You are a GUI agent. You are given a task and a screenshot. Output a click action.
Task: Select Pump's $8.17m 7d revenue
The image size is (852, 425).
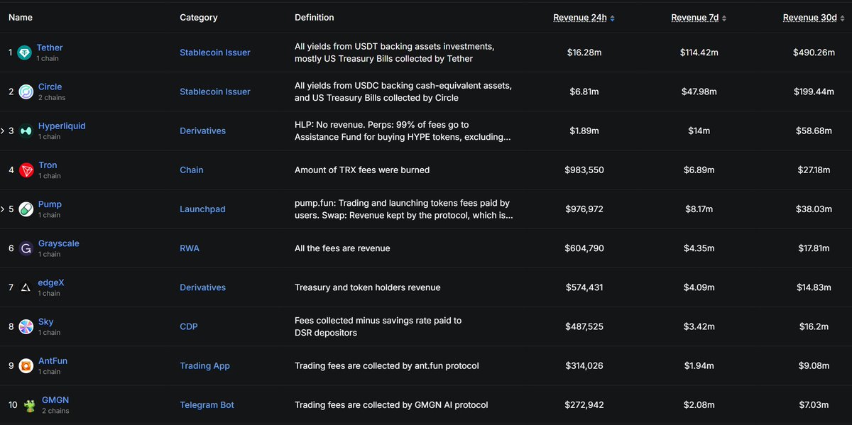(699, 209)
